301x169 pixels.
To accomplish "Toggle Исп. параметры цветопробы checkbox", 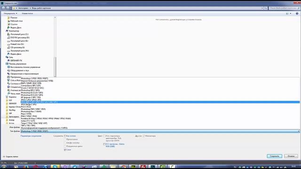I will pyautogui.click(x=104, y=136).
